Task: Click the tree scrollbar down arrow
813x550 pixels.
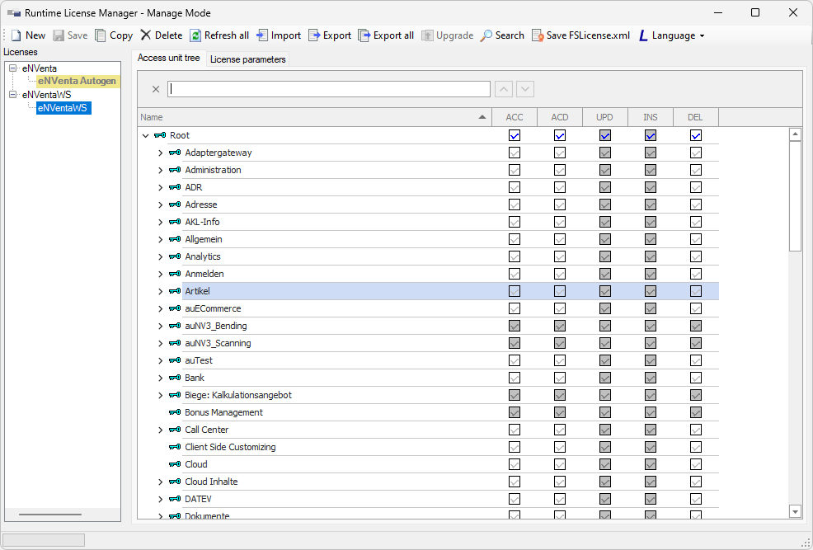Action: tap(795, 511)
